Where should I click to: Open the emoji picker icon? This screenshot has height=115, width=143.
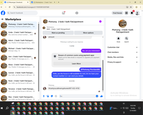point(97,96)
